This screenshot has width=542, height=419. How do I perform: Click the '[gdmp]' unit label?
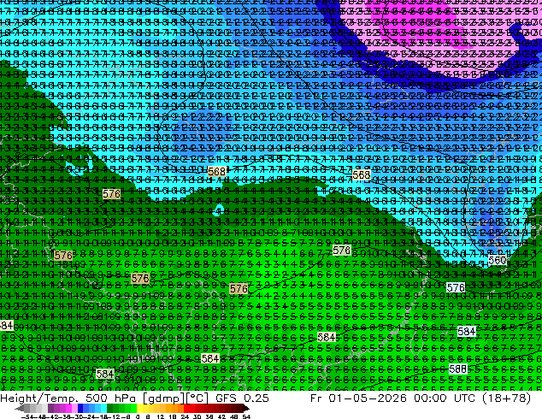point(164,398)
